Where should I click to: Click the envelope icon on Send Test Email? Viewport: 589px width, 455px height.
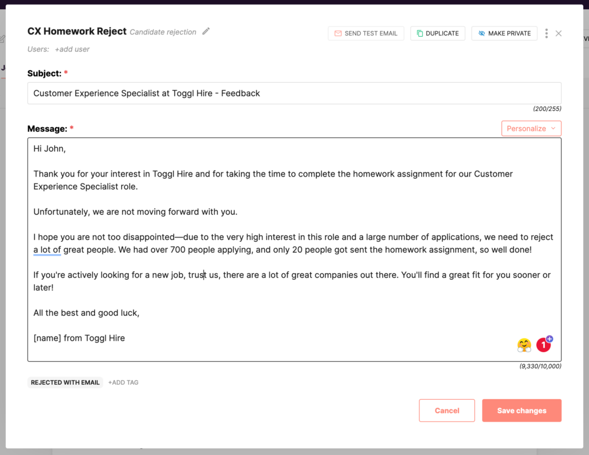(338, 33)
